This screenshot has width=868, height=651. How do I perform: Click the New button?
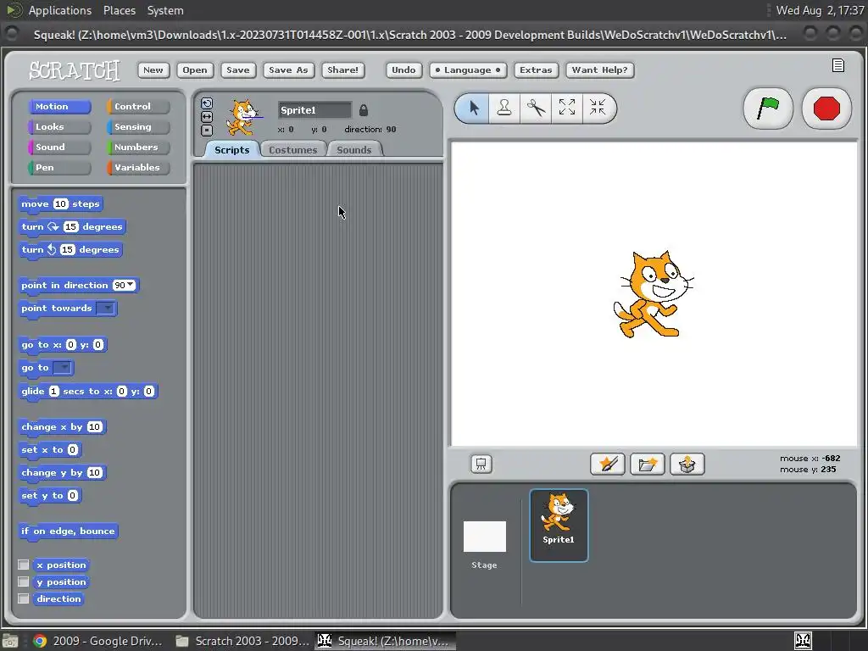coord(153,70)
